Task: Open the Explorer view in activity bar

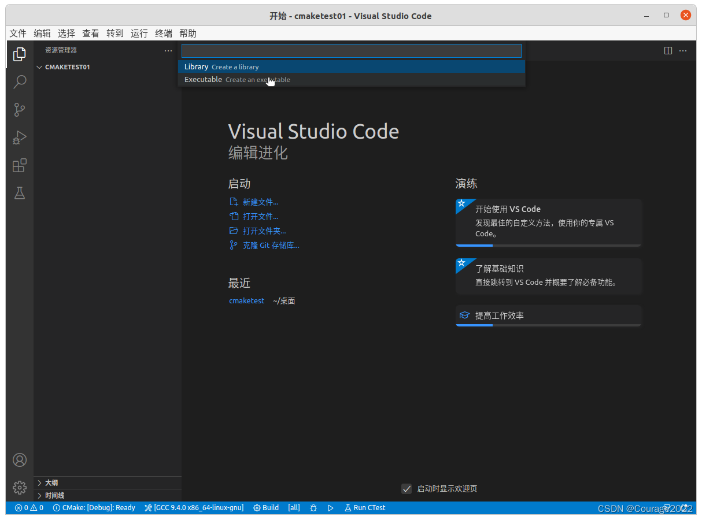Action: tap(20, 54)
